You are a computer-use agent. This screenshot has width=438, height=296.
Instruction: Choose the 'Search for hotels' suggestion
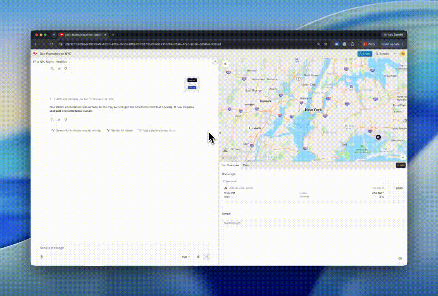pyautogui.click(x=120, y=131)
